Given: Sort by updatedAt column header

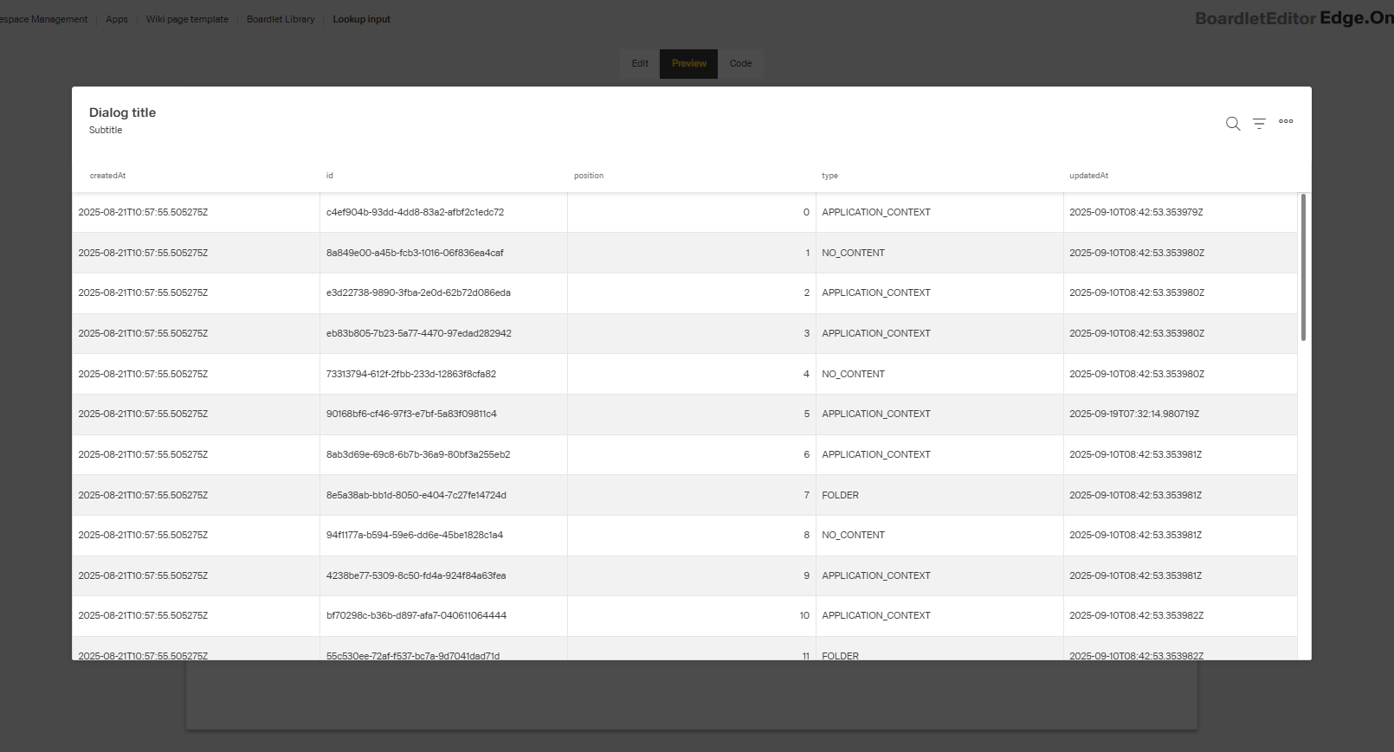Looking at the screenshot, I should pos(1088,176).
